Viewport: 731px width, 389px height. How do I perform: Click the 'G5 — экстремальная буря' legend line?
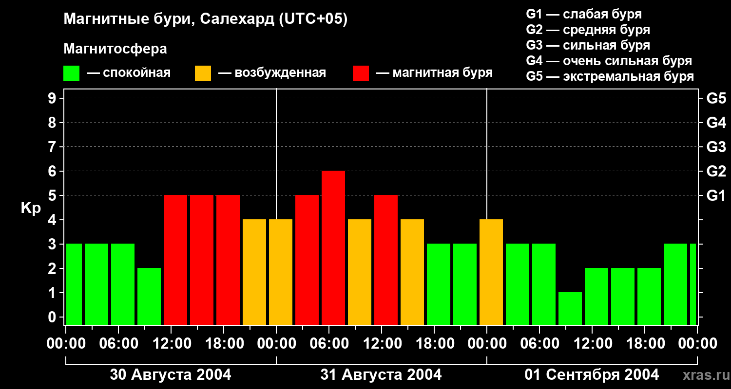(610, 76)
